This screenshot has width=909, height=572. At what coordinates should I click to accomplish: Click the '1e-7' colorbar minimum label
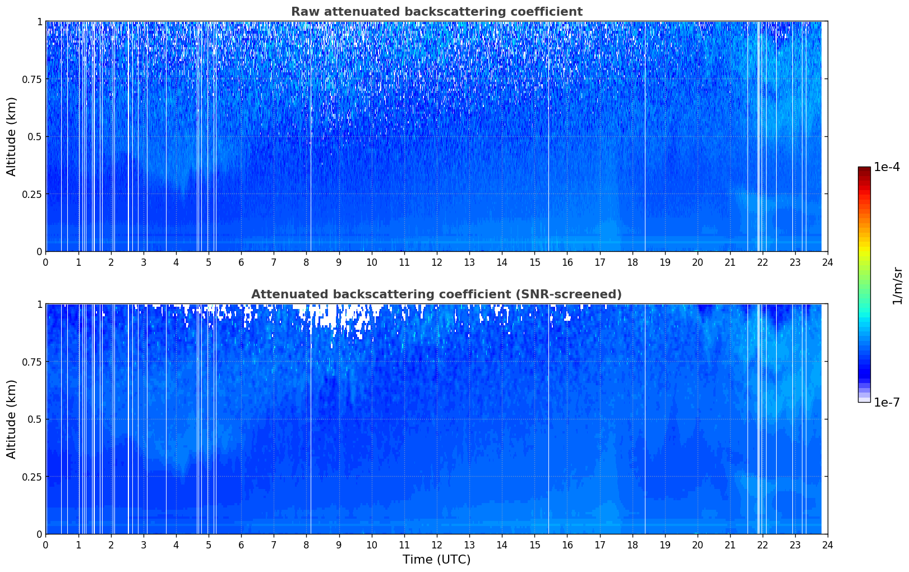coord(887,403)
